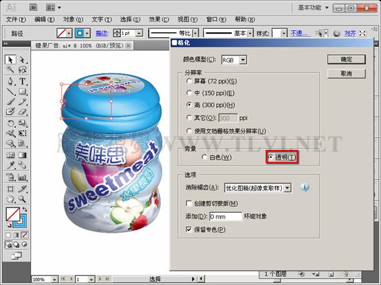Click stroke color swatch in control bar
Screen dimensions: 381x285
tap(80, 33)
